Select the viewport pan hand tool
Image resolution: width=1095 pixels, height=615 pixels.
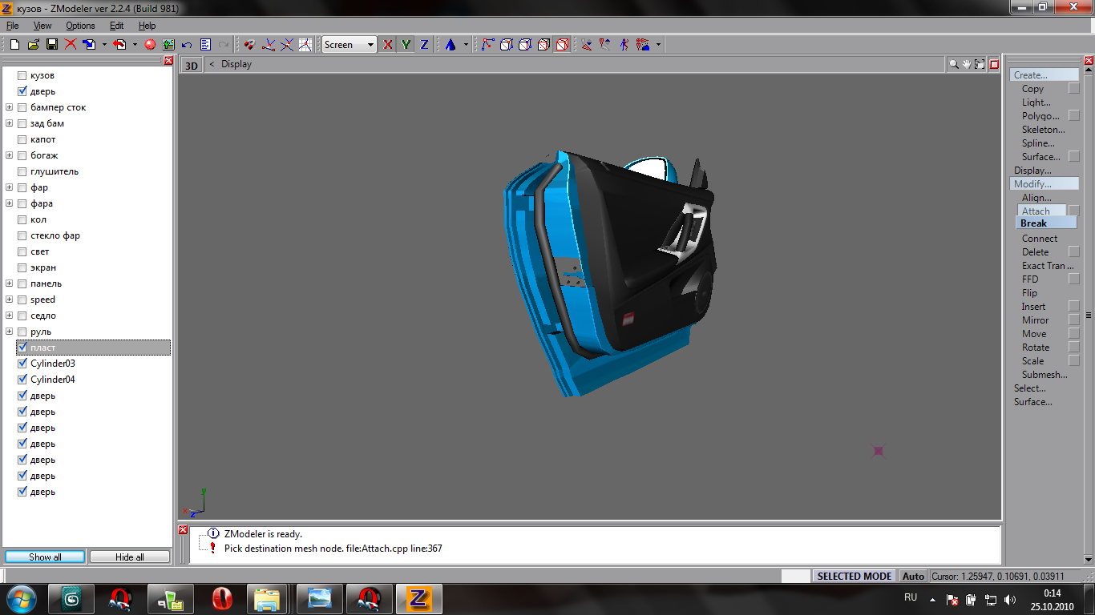tap(967, 64)
